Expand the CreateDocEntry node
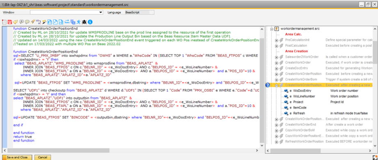Screen dimensions: 378x160 (277, 68)
